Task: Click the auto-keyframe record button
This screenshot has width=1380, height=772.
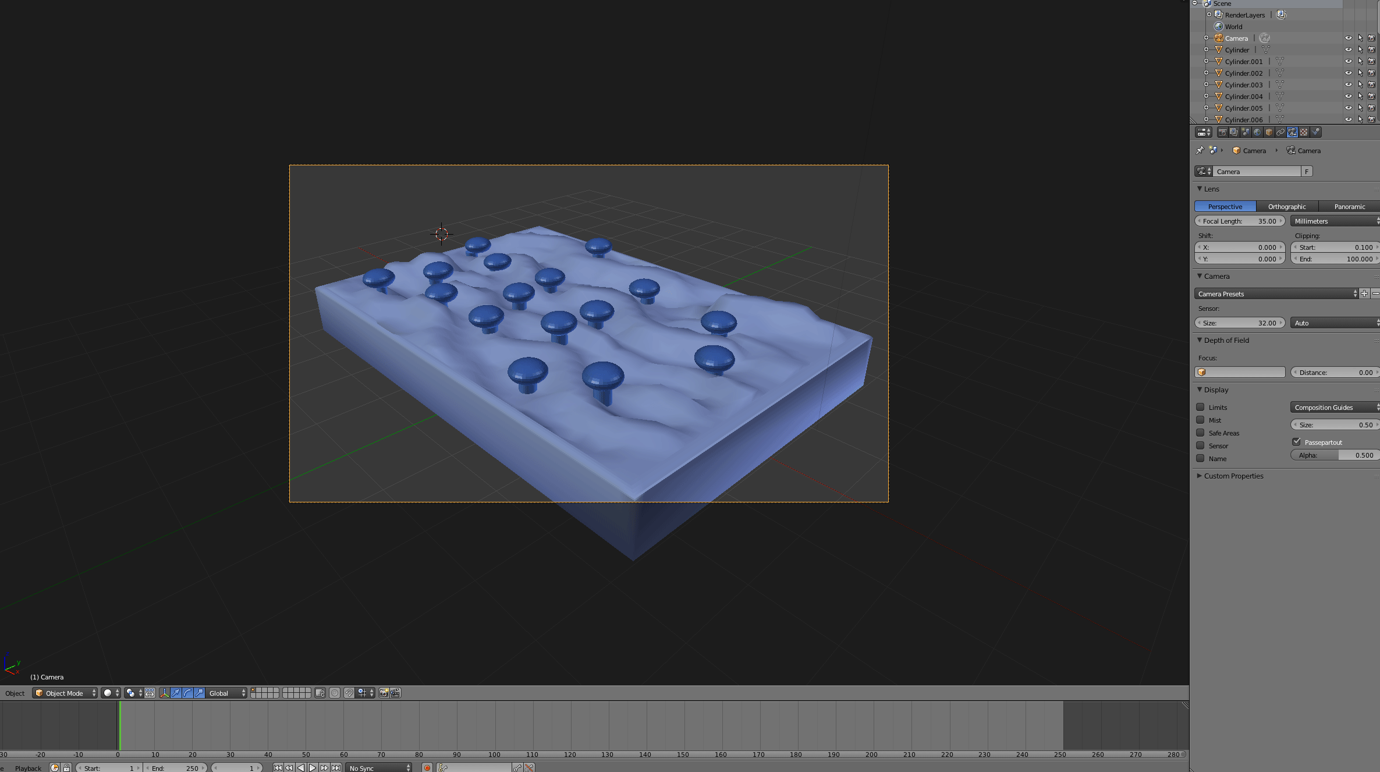Action: click(427, 768)
